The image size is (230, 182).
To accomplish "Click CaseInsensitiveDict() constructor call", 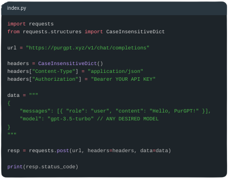I will [71, 64].
